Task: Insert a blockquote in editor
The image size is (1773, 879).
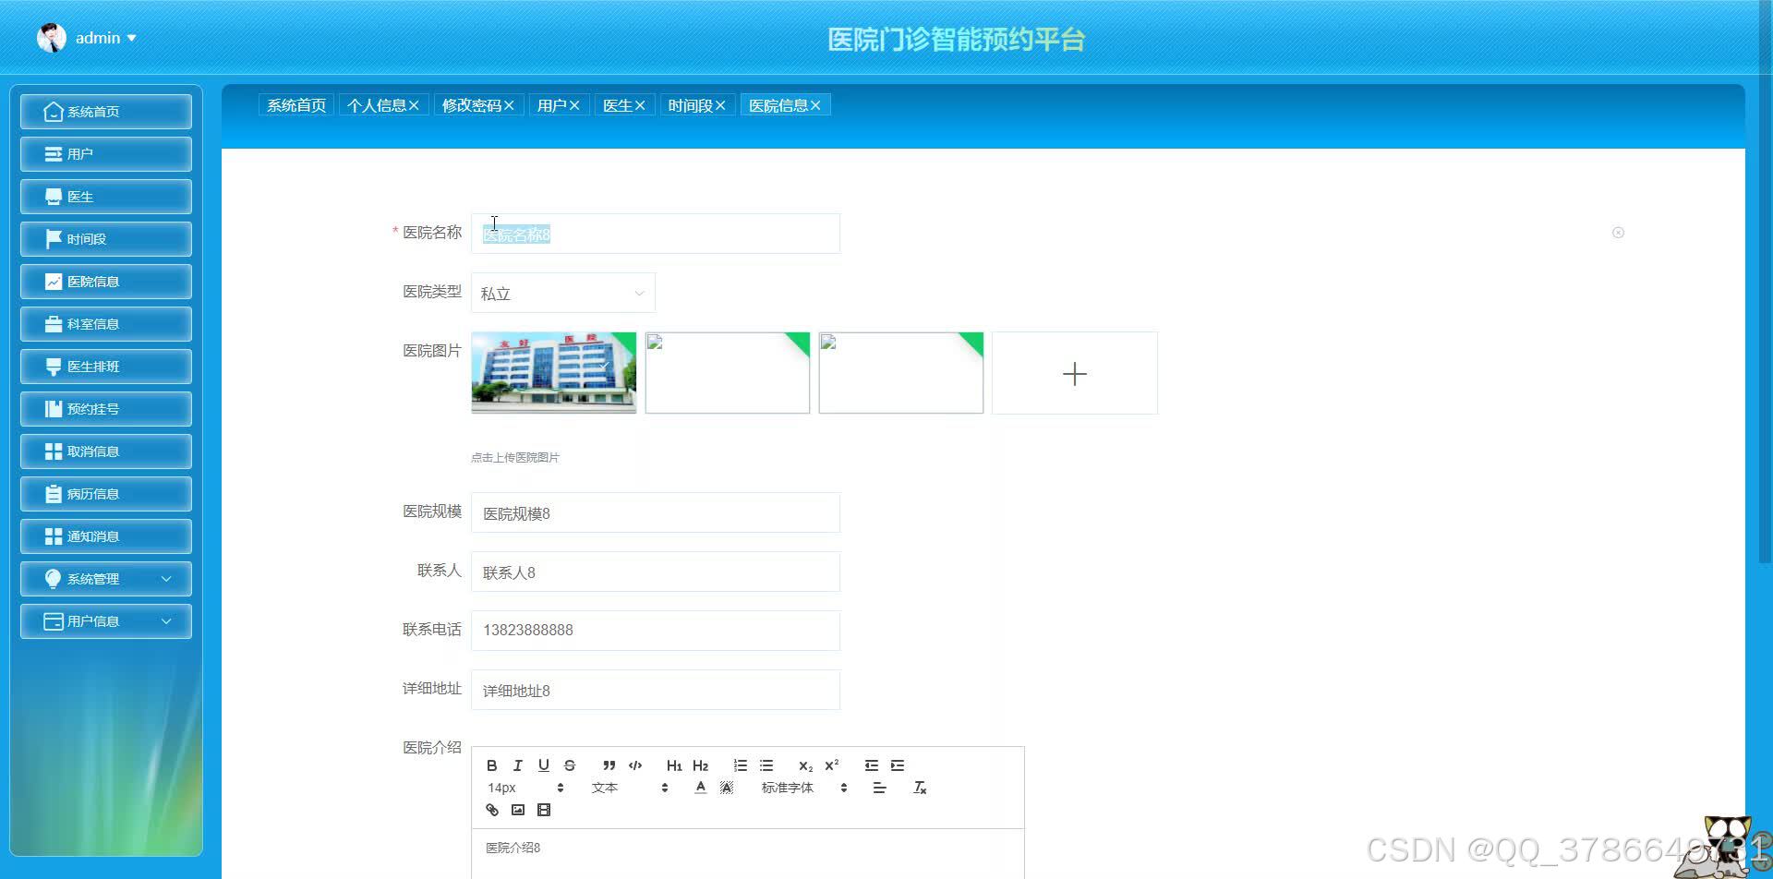Action: tap(609, 765)
